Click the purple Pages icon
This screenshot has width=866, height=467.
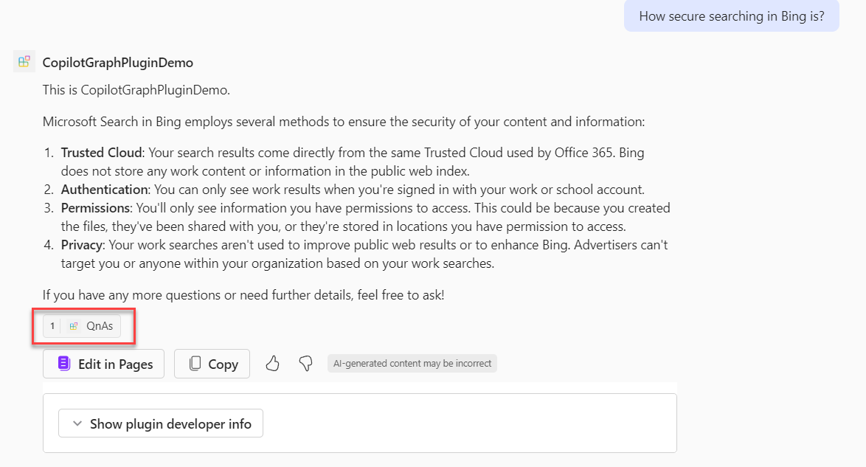pyautogui.click(x=64, y=364)
